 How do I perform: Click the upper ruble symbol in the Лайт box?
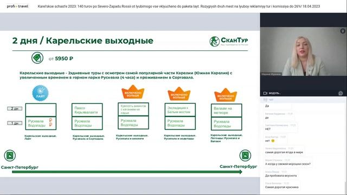tap(50, 120)
